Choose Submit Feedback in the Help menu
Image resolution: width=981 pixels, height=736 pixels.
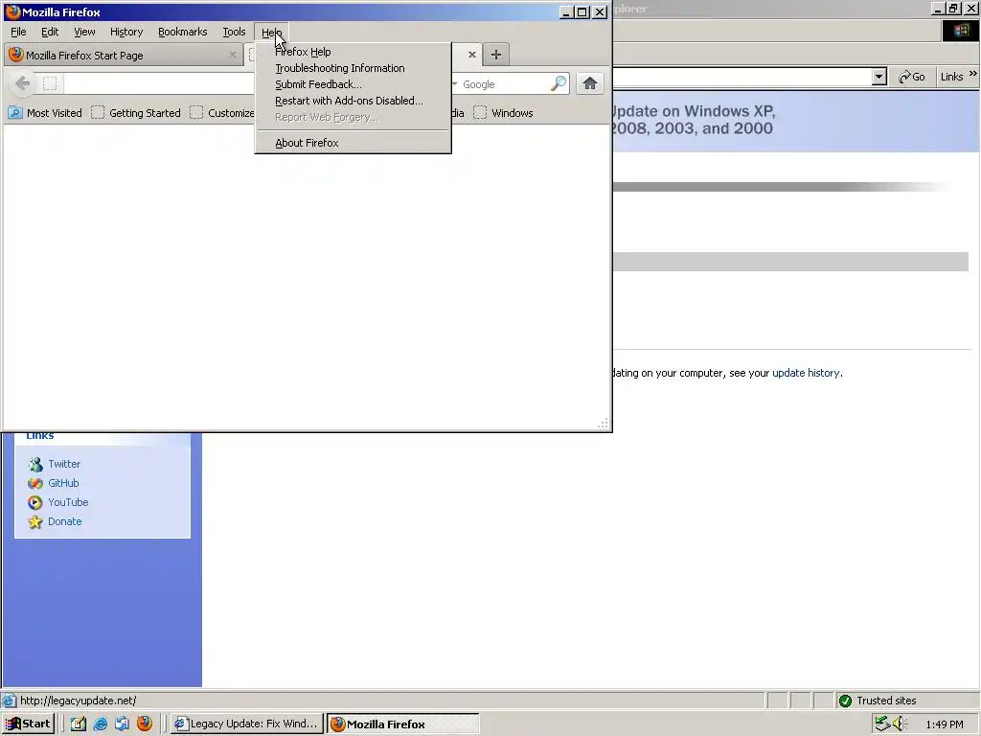point(318,84)
